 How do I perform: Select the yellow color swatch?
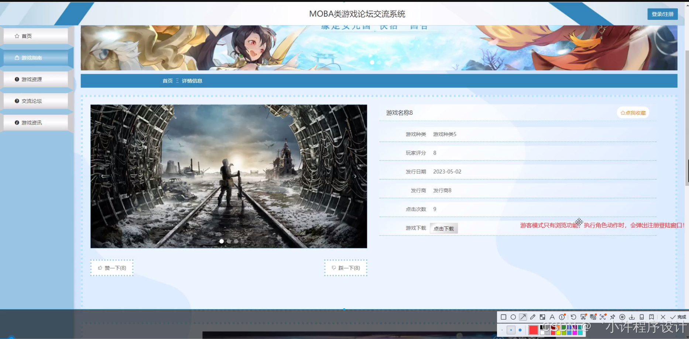(x=558, y=333)
